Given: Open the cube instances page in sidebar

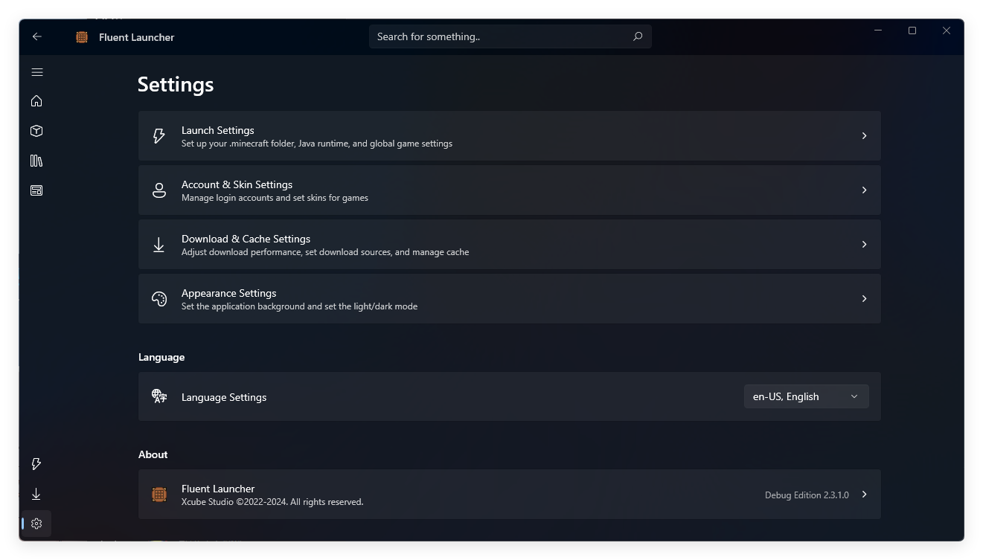Looking at the screenshot, I should coord(36,131).
